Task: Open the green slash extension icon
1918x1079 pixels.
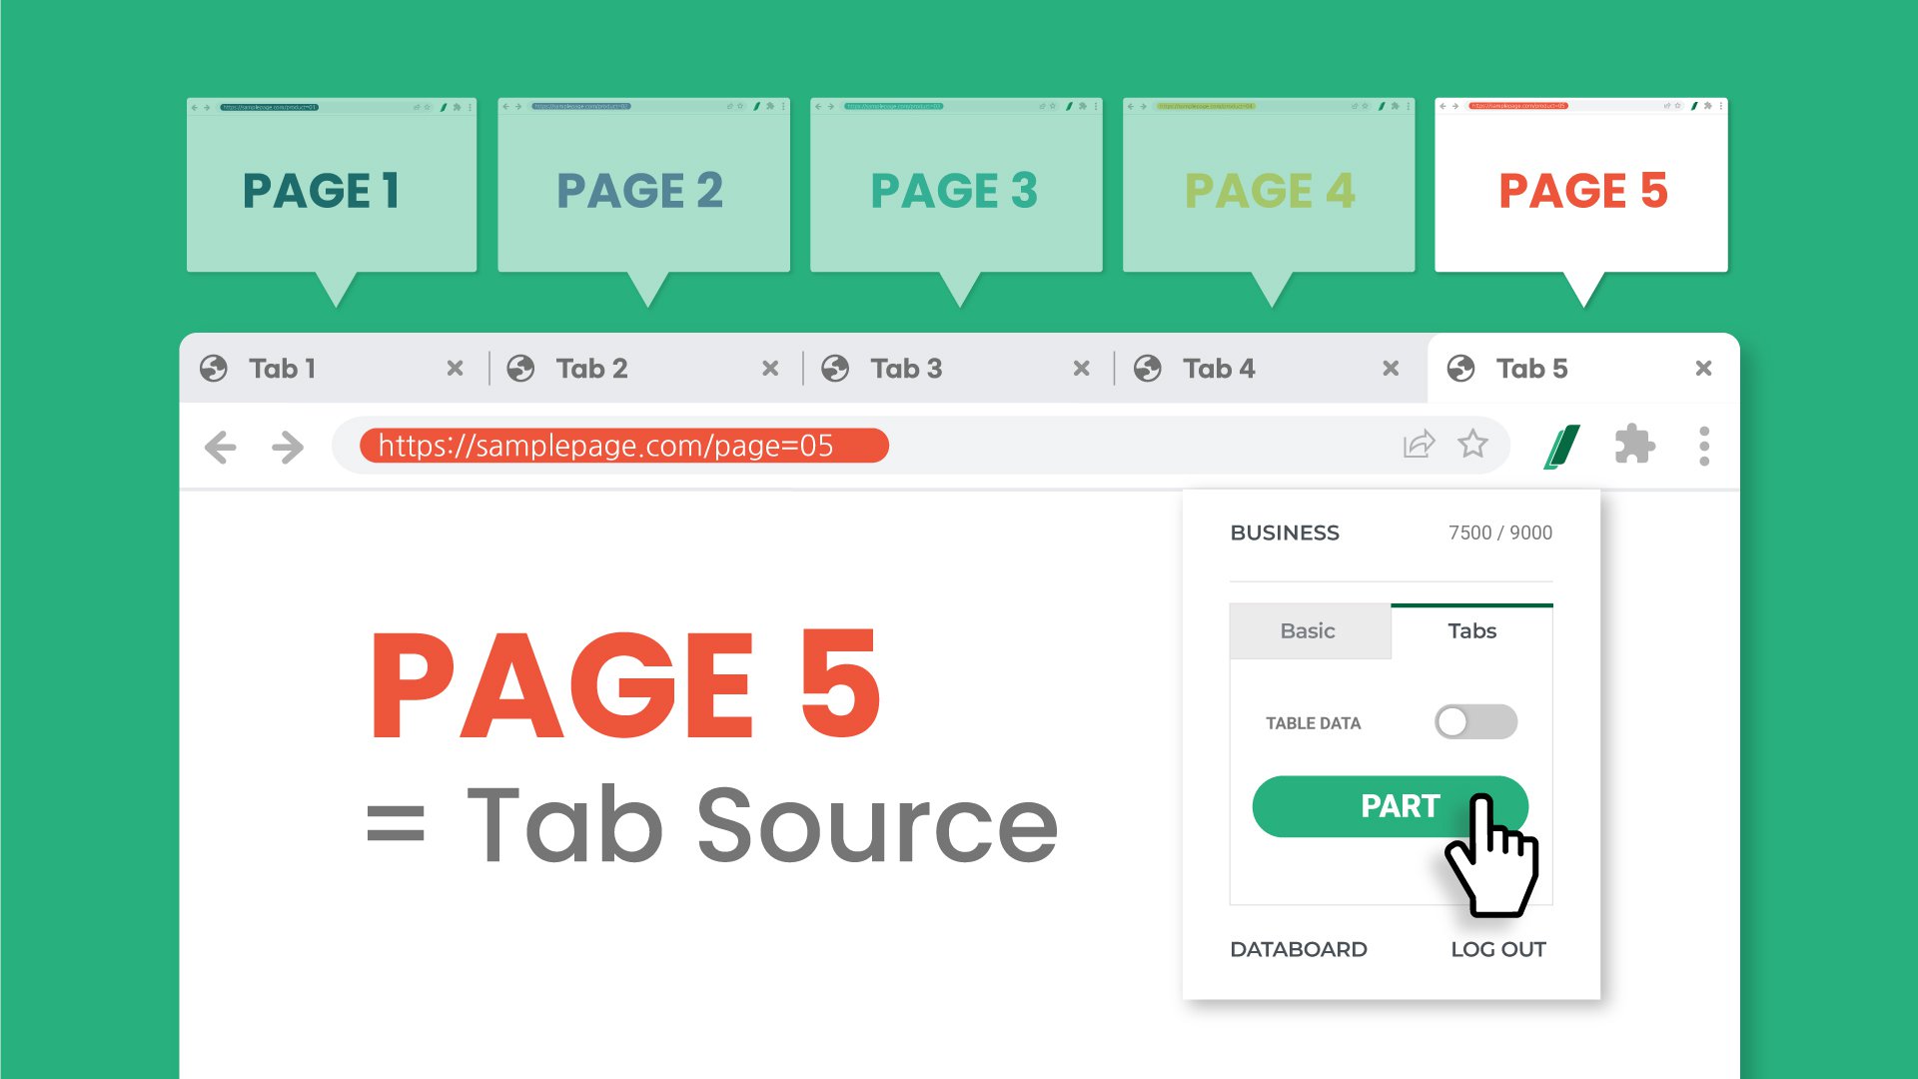Action: pyautogui.click(x=1562, y=446)
